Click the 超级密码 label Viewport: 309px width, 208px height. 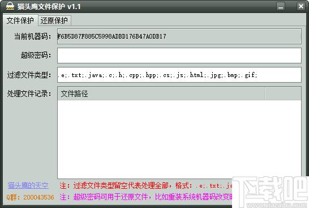point(36,55)
